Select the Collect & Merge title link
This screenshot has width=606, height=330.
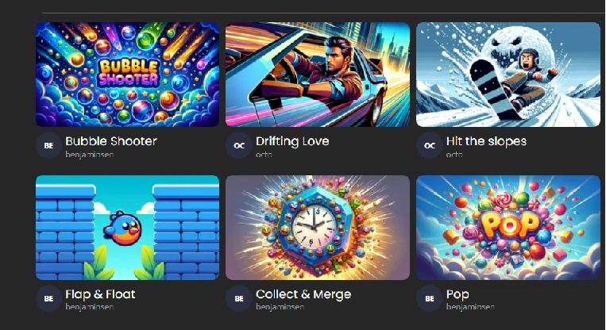click(303, 294)
